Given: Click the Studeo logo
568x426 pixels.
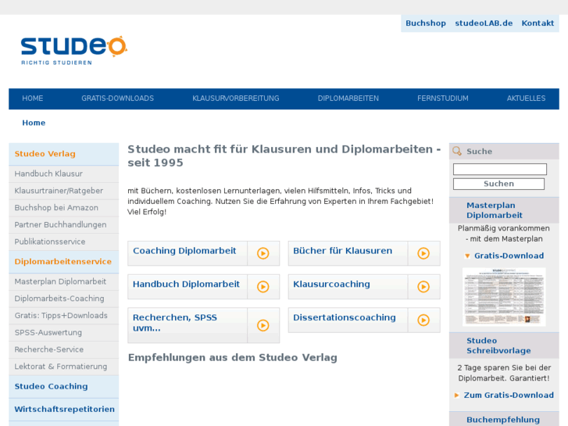Looking at the screenshot, I should tap(74, 50).
